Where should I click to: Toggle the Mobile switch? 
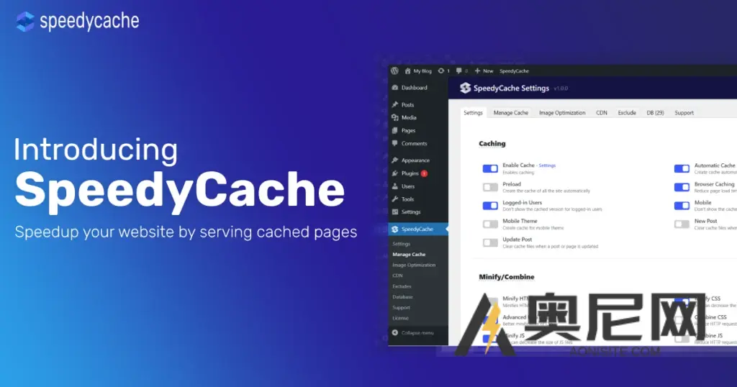click(x=682, y=206)
